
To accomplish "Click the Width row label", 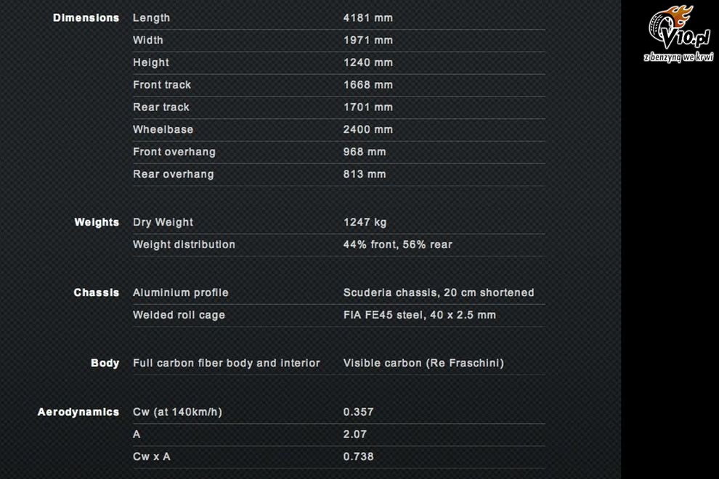I will pyautogui.click(x=148, y=41).
